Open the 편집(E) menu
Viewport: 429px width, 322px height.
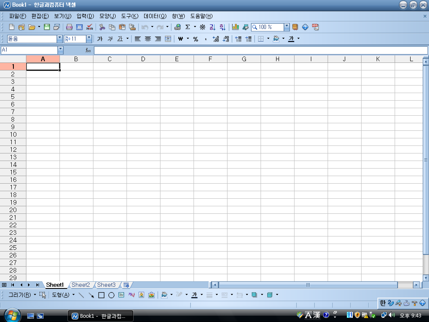[40, 16]
